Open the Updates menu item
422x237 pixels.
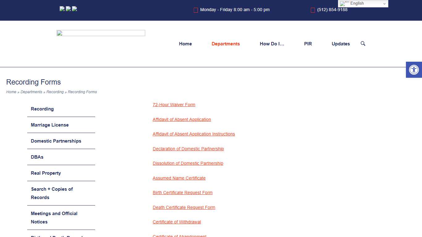click(x=341, y=44)
